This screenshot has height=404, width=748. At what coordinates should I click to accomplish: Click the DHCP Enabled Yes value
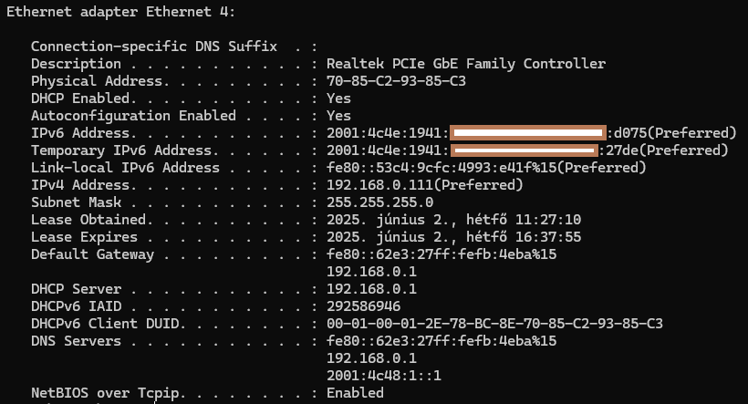pos(338,98)
